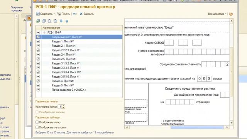Uncheck the Пачка разделов 6 №2 (ИСХ.) checkbox
The height and width of the screenshot is (139, 247).
38,90
